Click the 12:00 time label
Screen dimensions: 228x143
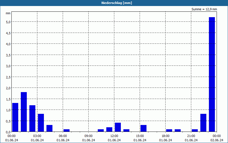114,136
